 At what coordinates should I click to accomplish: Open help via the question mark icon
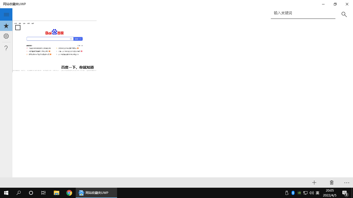coord(6,48)
